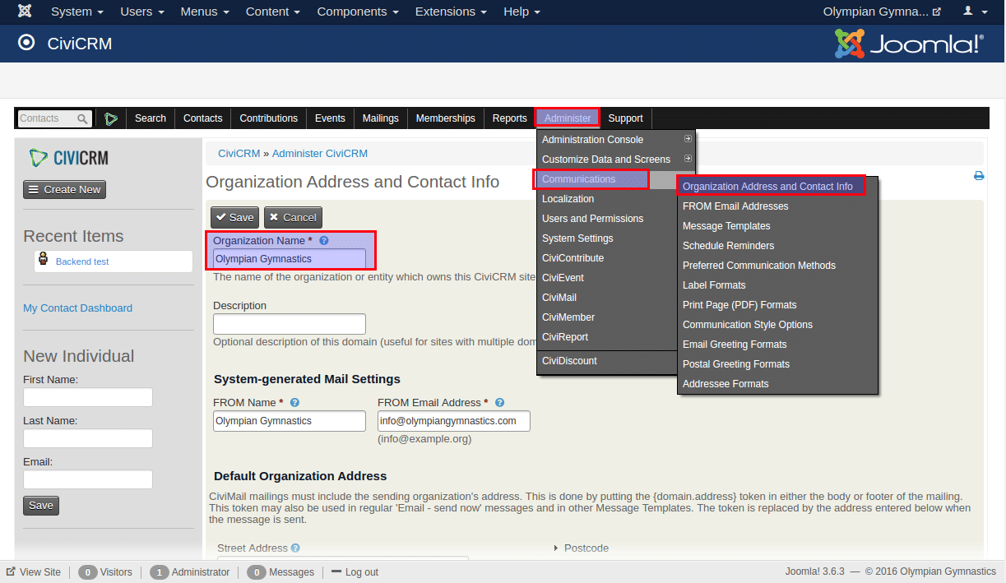
Task: Focus the FROM Email Address field
Action: (x=454, y=421)
